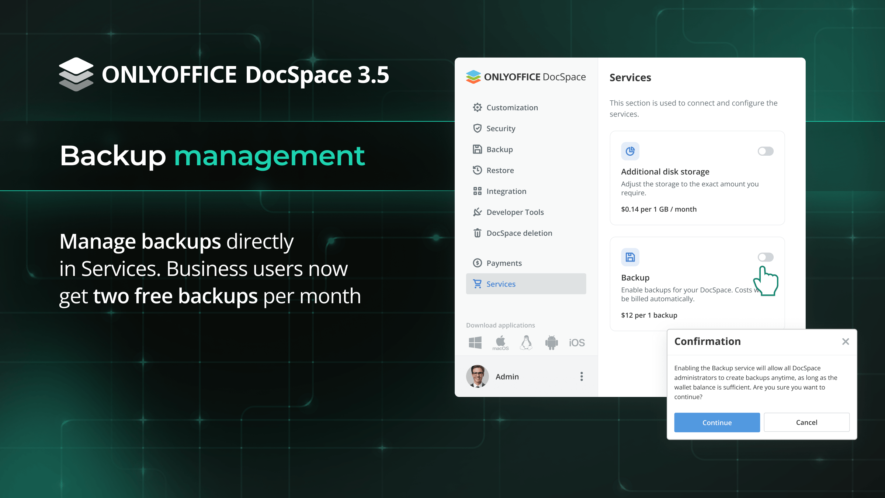Go to the Security settings section

[501, 128]
